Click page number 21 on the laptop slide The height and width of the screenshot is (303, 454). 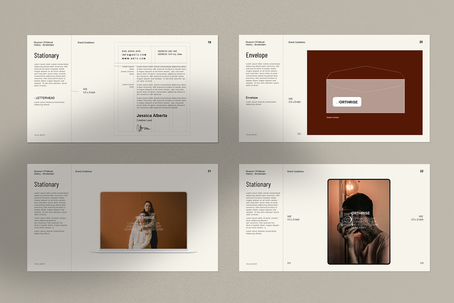(x=209, y=171)
